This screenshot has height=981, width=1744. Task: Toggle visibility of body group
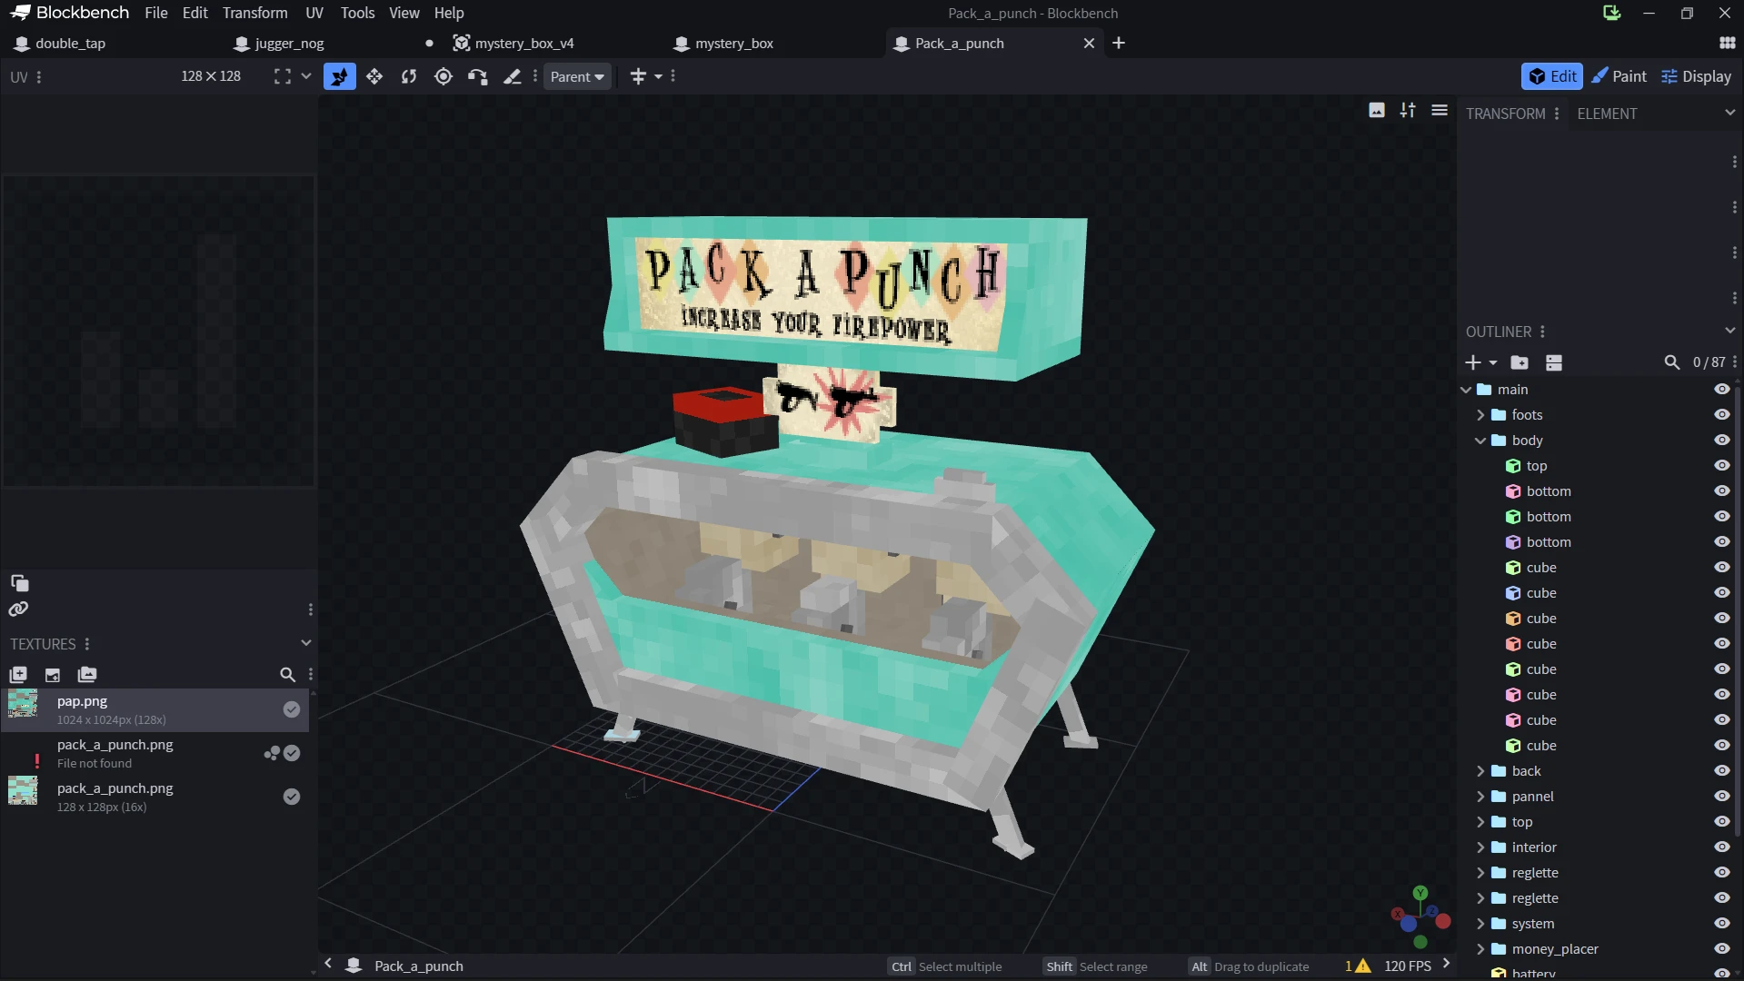1721,440
